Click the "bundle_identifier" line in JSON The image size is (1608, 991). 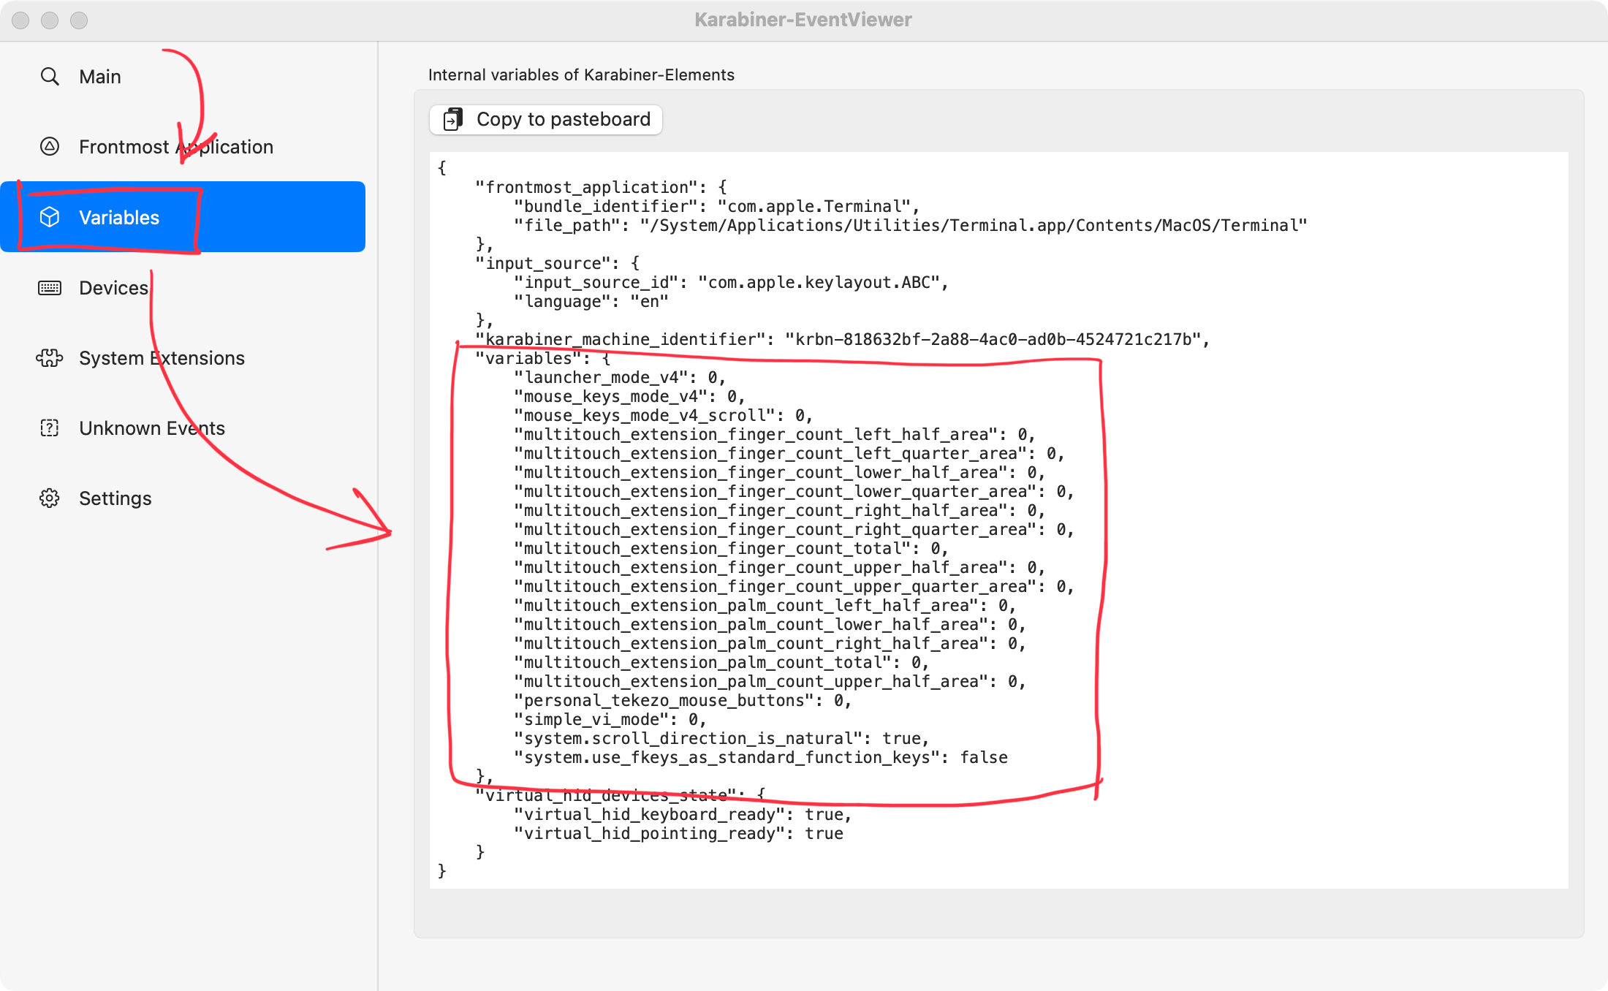(x=716, y=206)
